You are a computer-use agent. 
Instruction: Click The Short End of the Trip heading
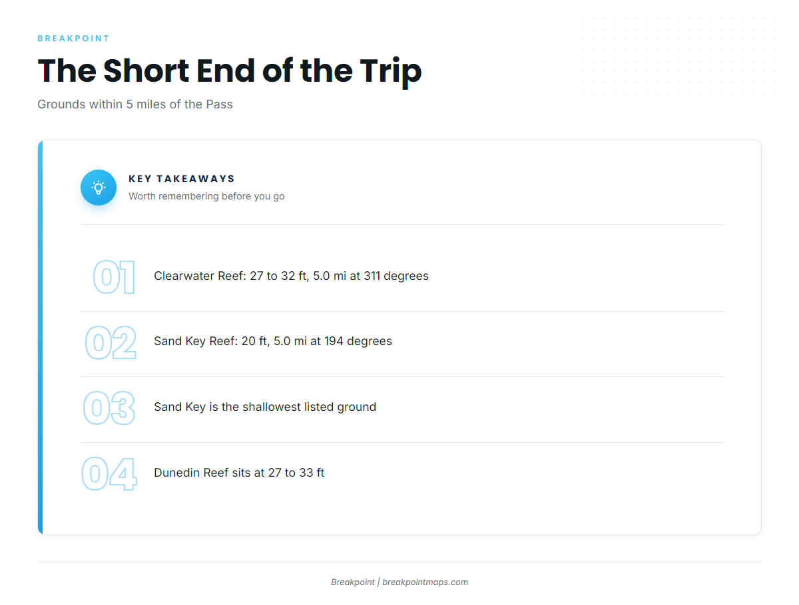230,70
